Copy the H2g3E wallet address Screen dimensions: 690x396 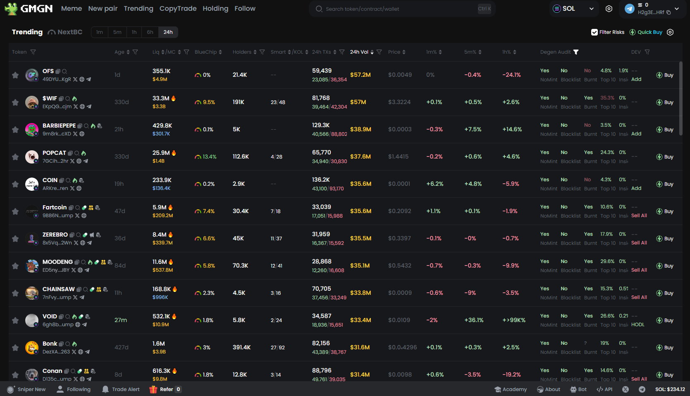click(669, 12)
